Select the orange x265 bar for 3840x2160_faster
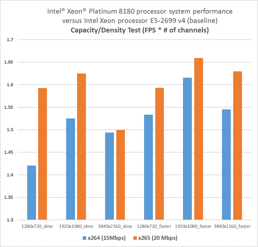The height and width of the screenshot is (247, 258). (238, 146)
